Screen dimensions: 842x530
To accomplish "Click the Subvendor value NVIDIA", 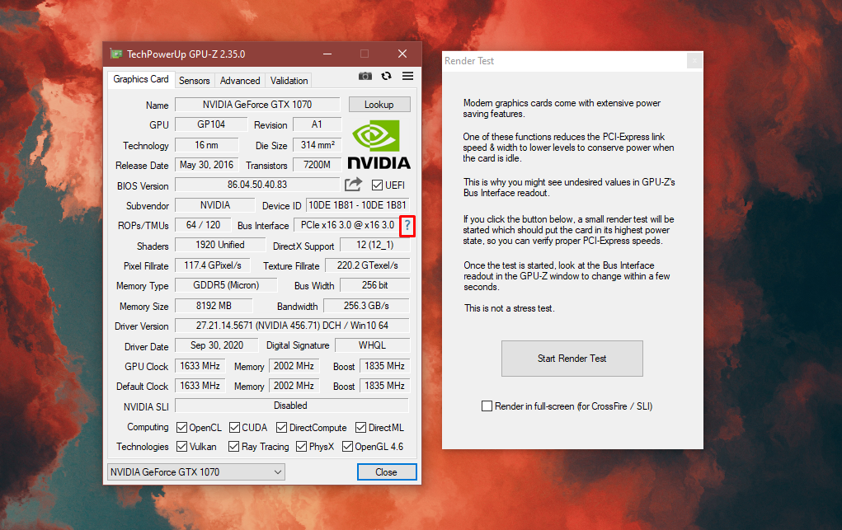I will tap(214, 205).
